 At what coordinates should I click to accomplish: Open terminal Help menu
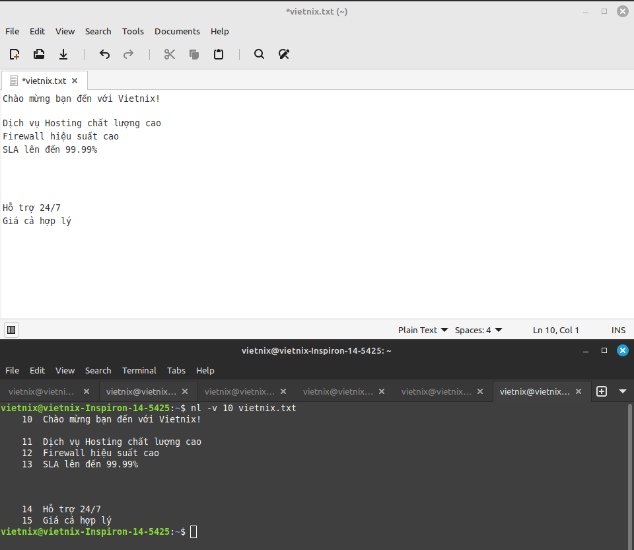[x=205, y=370]
